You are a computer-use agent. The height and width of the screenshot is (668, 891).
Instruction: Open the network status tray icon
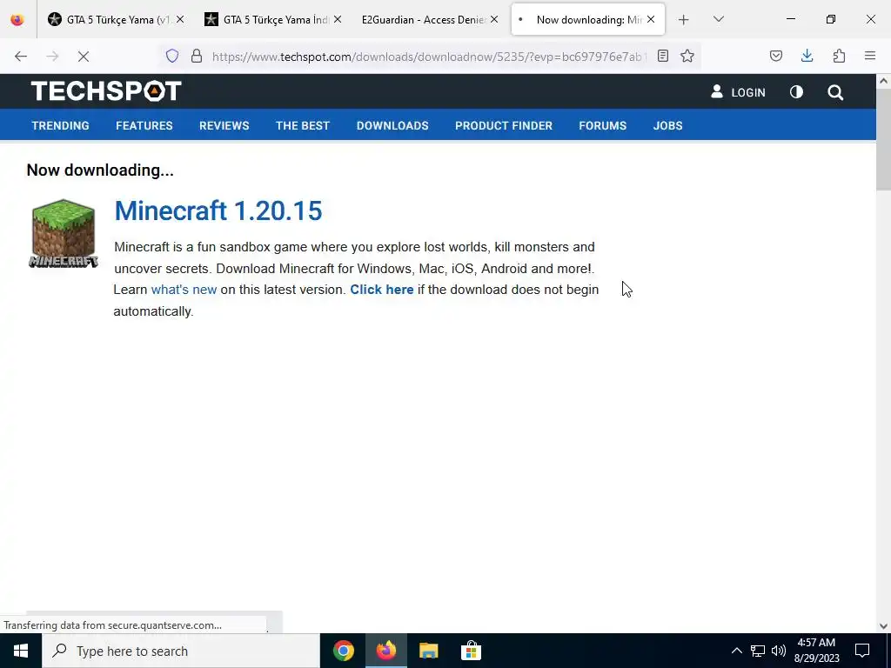758,651
